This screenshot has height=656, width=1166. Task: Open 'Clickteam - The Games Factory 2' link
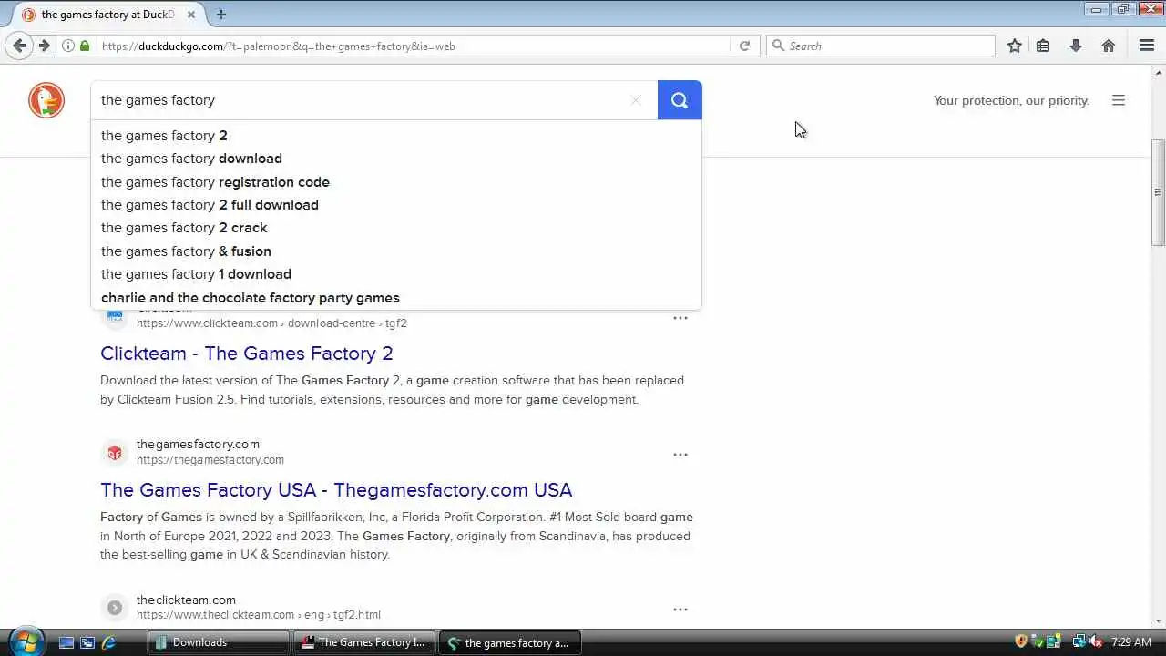(x=247, y=354)
